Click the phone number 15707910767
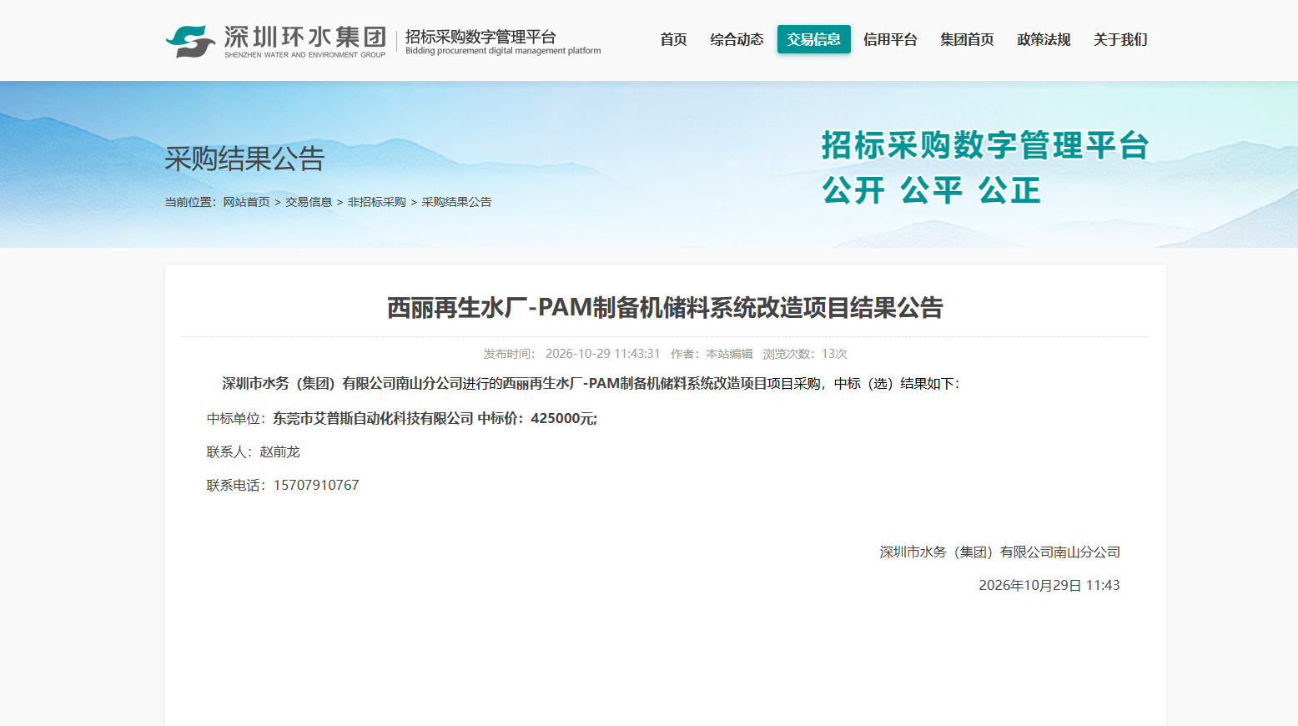 pyautogui.click(x=316, y=485)
